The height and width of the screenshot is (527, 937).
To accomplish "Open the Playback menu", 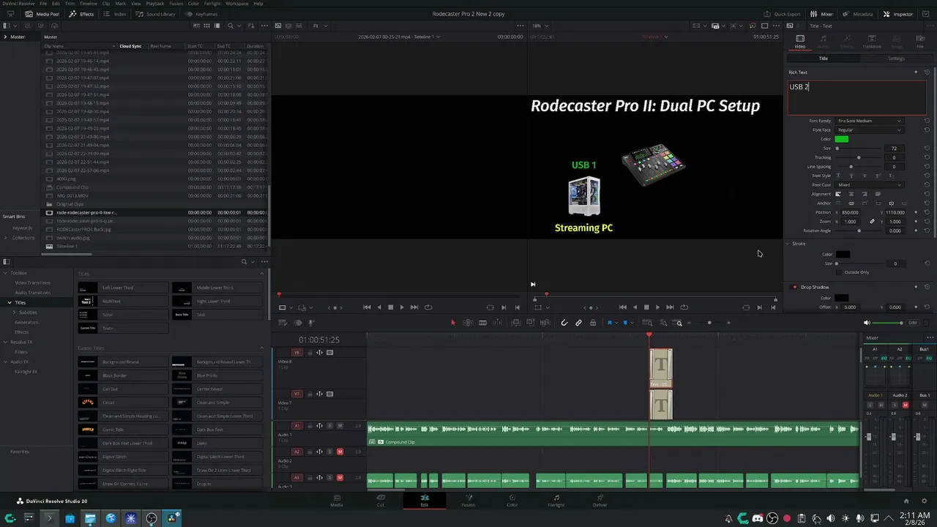I will pyautogui.click(x=154, y=4).
